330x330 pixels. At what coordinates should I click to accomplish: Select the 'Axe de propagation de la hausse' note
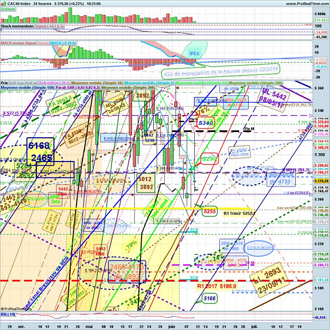(221, 71)
